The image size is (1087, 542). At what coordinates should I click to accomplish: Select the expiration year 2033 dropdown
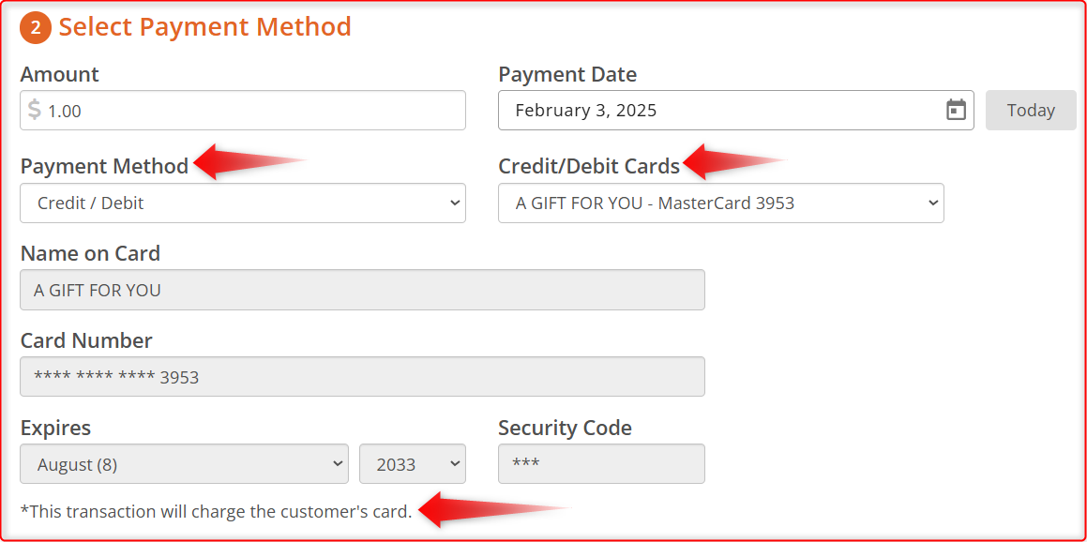(x=413, y=463)
